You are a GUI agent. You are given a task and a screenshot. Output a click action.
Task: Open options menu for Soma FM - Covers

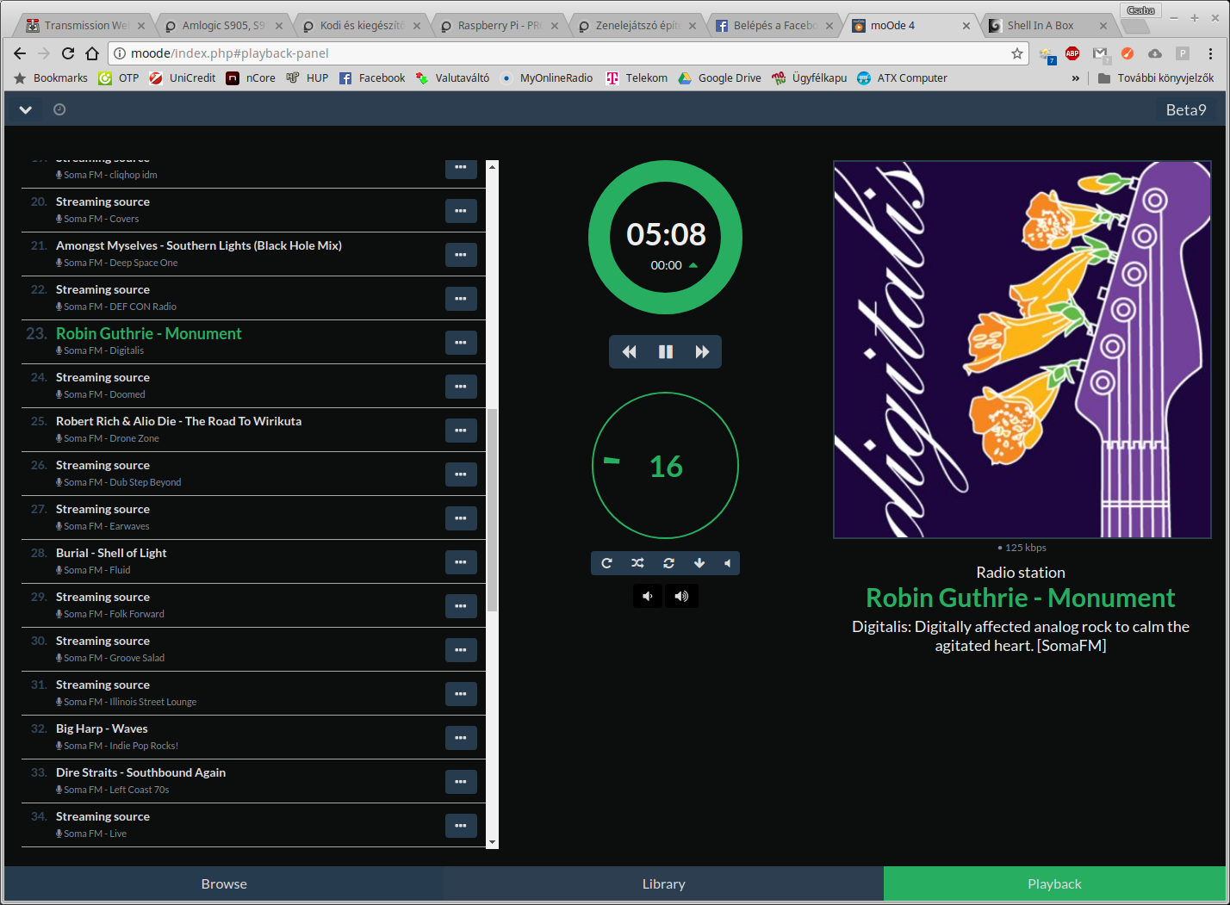[461, 211]
